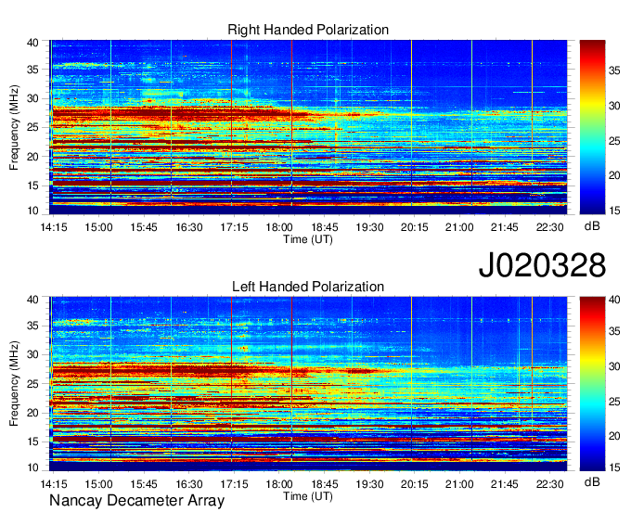
Task: Click the 22:30 time tick on Left Handed plot
Action: [549, 484]
